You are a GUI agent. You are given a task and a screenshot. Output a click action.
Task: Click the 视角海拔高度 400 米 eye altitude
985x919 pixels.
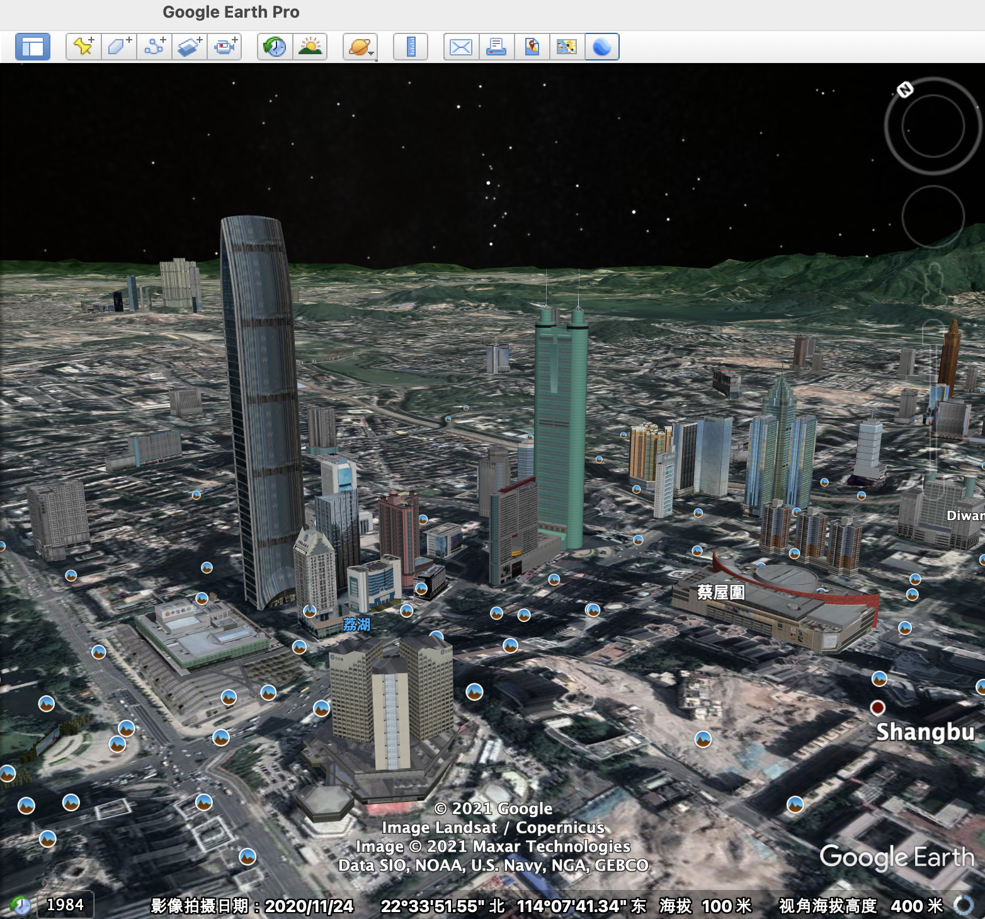861,906
